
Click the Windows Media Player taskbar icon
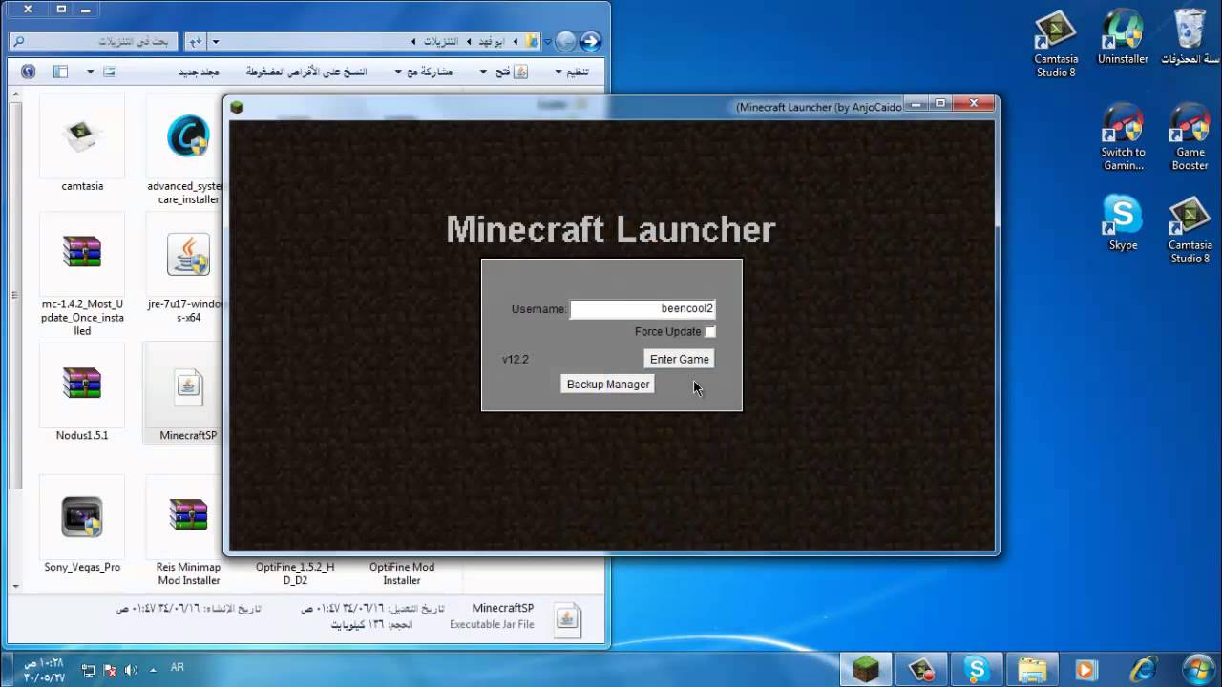coord(1085,669)
